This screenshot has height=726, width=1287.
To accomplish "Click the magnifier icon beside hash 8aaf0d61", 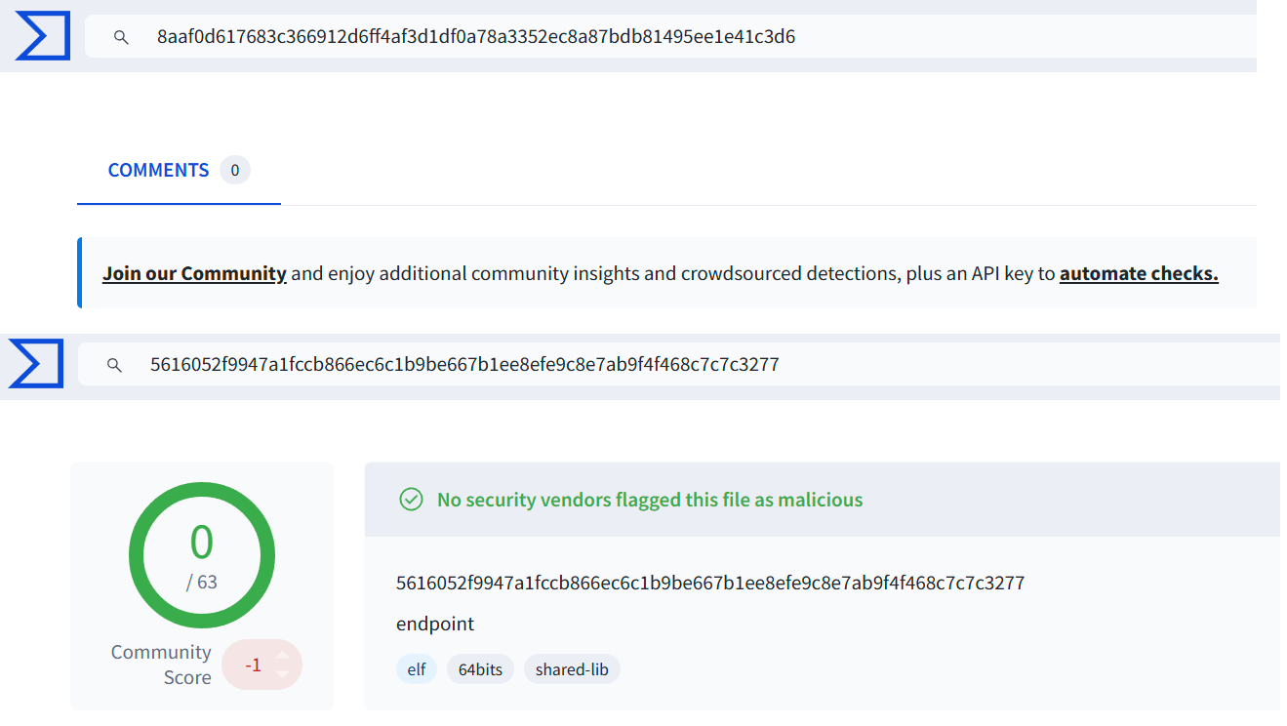I will (x=121, y=37).
